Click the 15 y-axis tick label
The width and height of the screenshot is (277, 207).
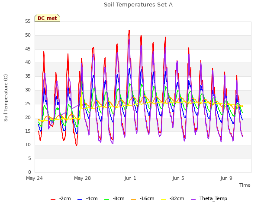(28, 131)
